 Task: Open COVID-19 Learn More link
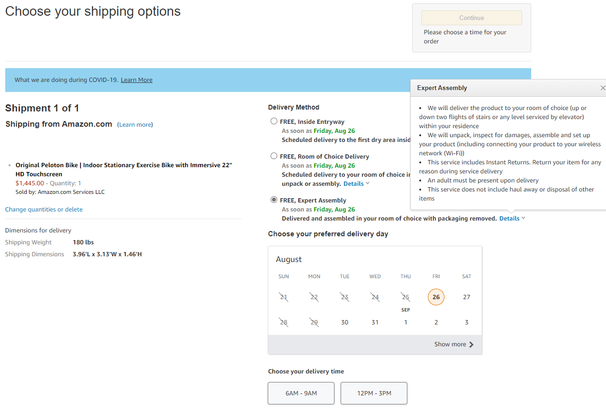pyautogui.click(x=137, y=80)
